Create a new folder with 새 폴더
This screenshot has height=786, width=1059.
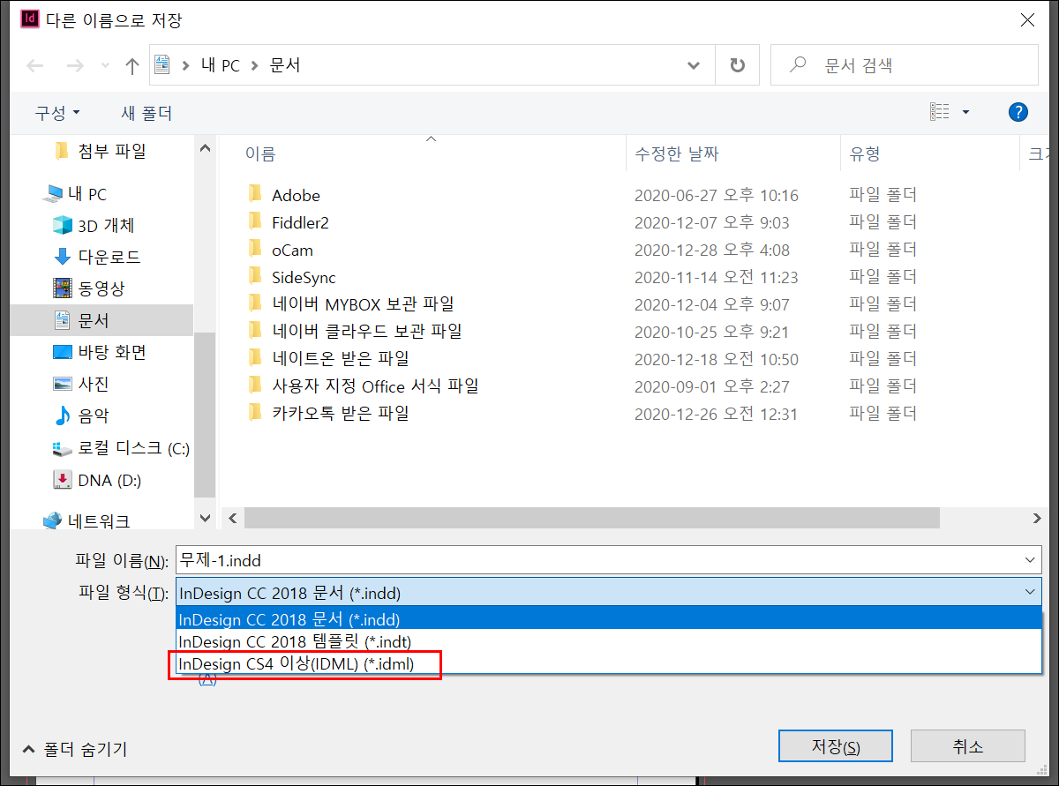click(146, 113)
